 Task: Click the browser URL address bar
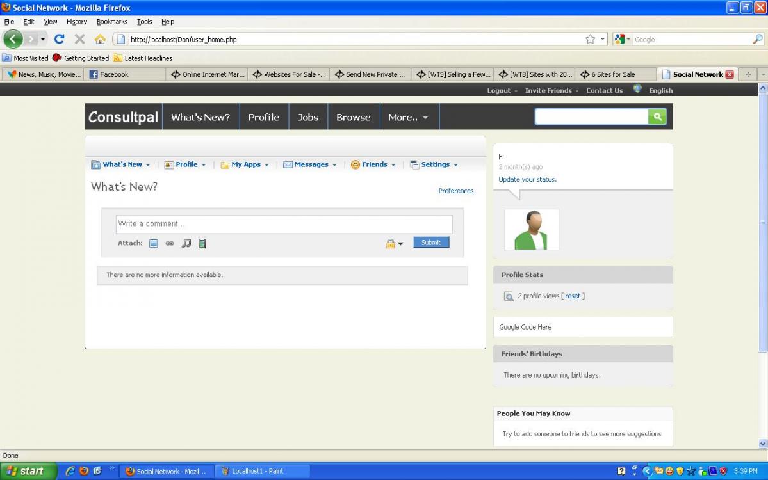(355, 39)
